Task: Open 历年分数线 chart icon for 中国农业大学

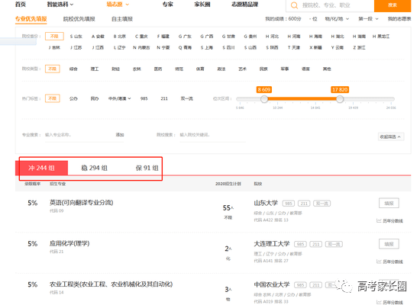Action: pos(379,302)
